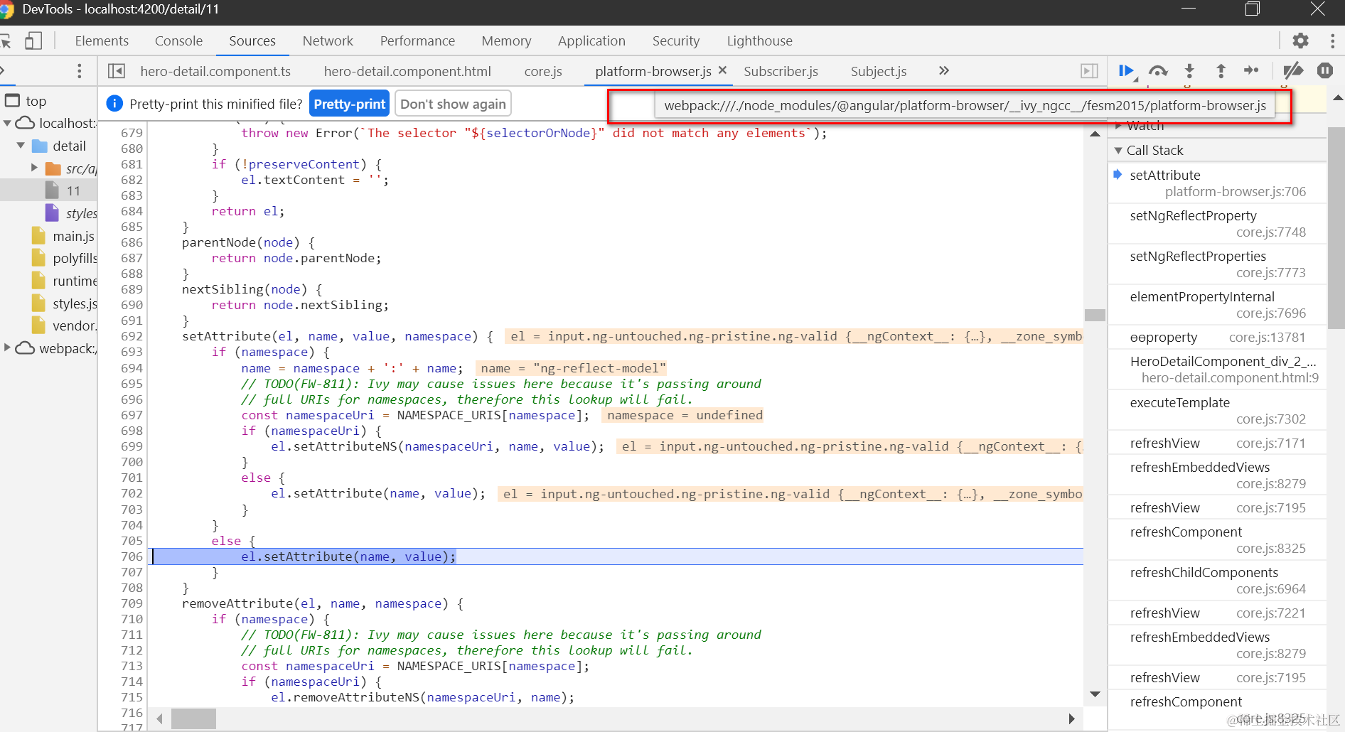
Task: Open file 11 in navigator tree
Action: click(x=73, y=190)
